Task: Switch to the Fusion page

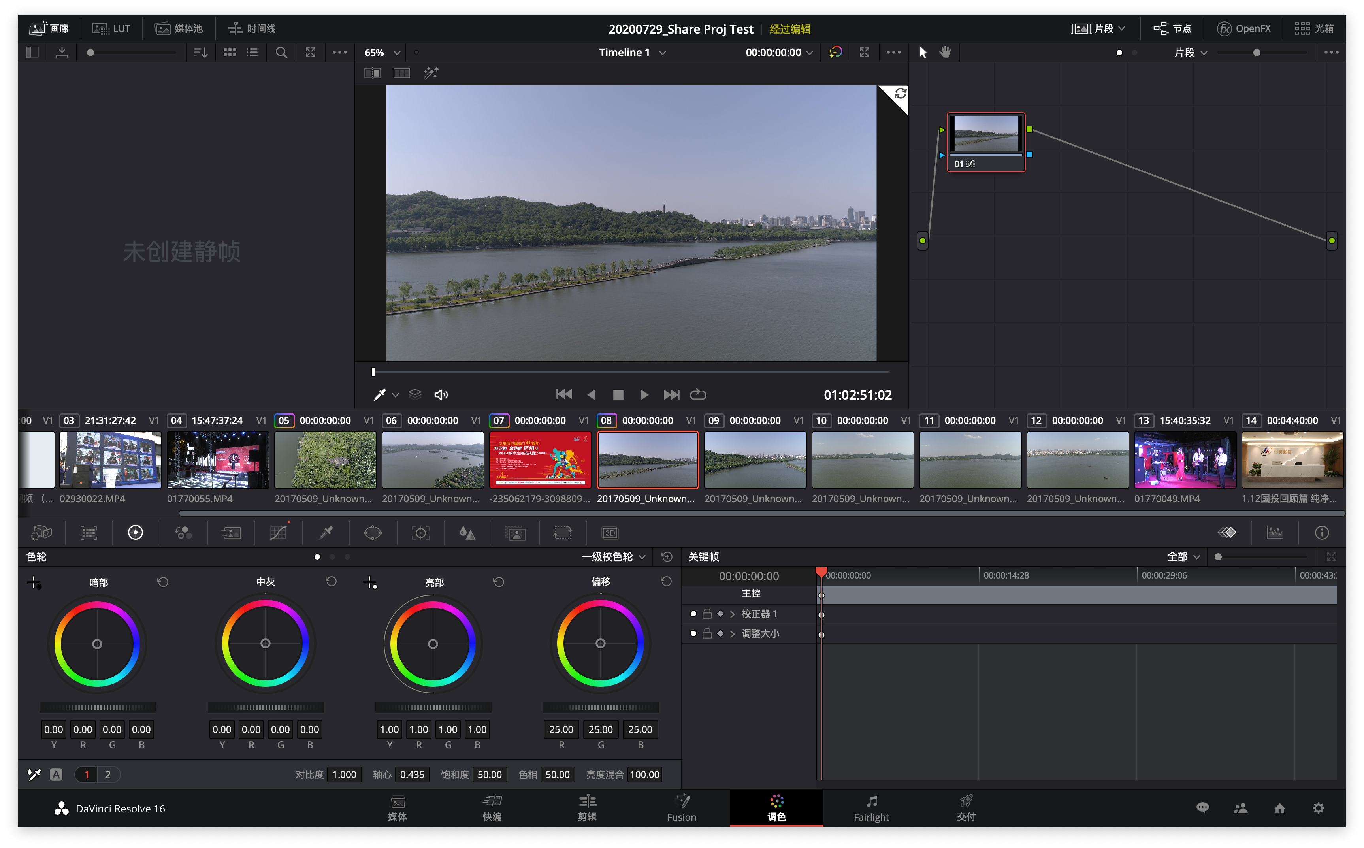Action: click(x=682, y=808)
